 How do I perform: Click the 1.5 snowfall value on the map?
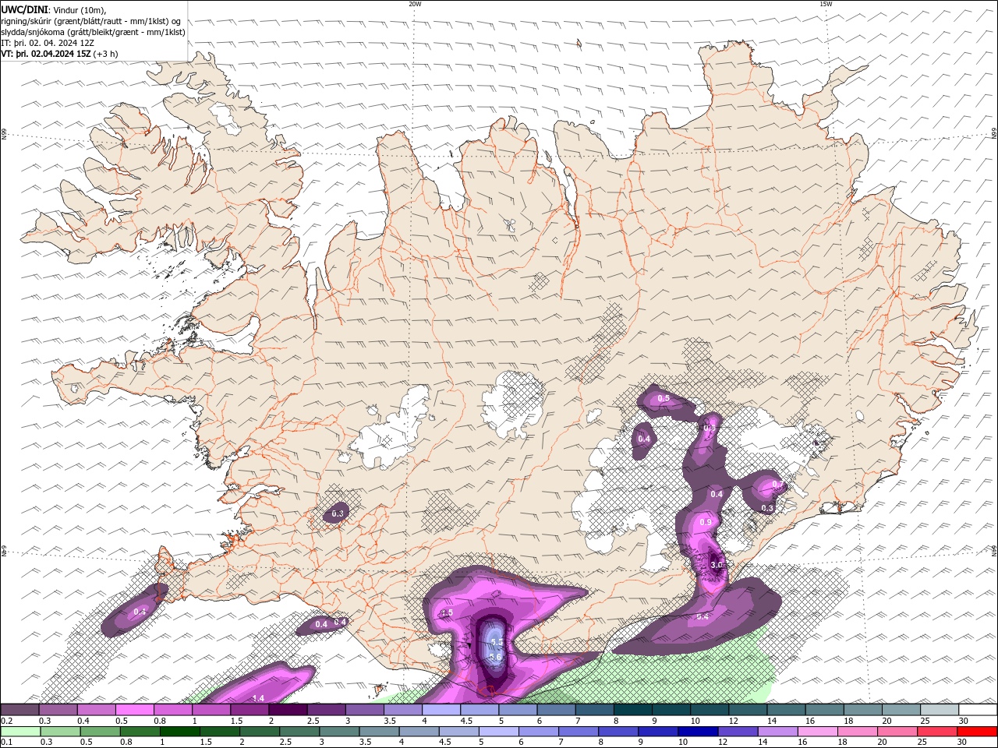(x=447, y=613)
